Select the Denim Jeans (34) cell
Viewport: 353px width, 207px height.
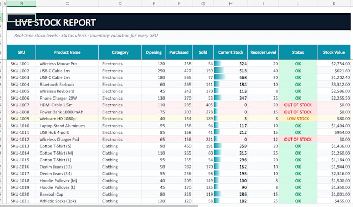click(67, 173)
